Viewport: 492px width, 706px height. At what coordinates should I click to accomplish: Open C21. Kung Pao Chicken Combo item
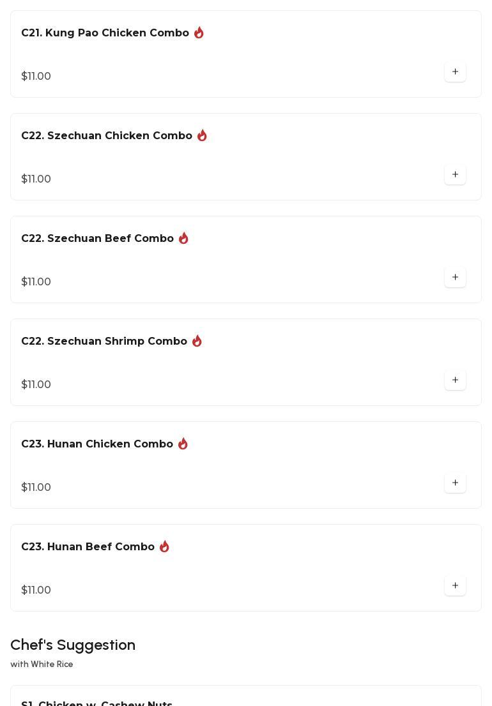[105, 33]
